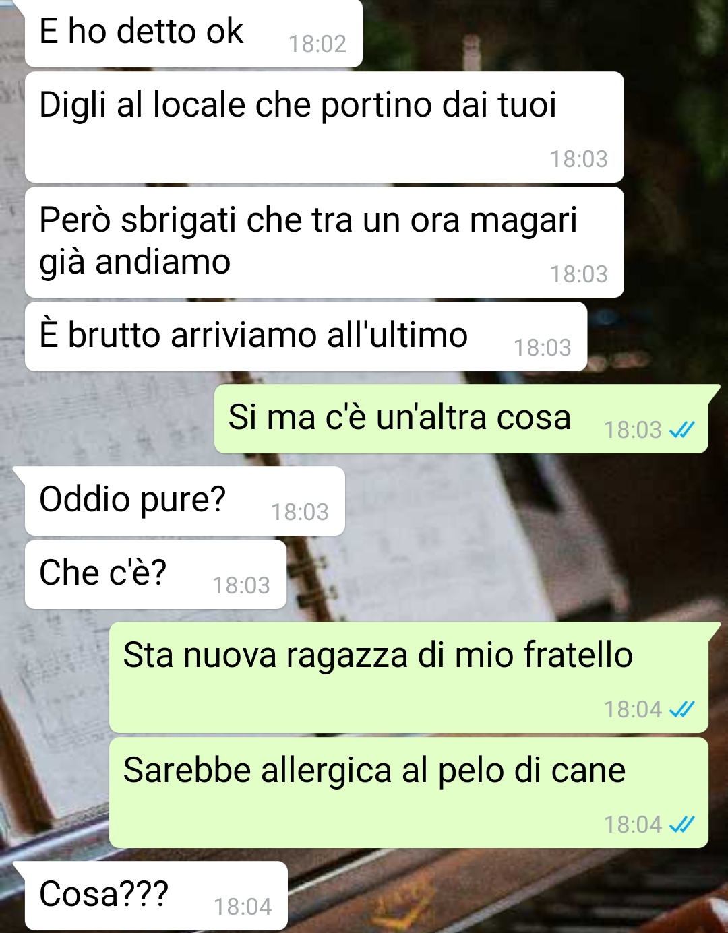The image size is (728, 933).
Task: Select the 'Digli al locale che portino dai tuoi' message
Action: pos(324,127)
